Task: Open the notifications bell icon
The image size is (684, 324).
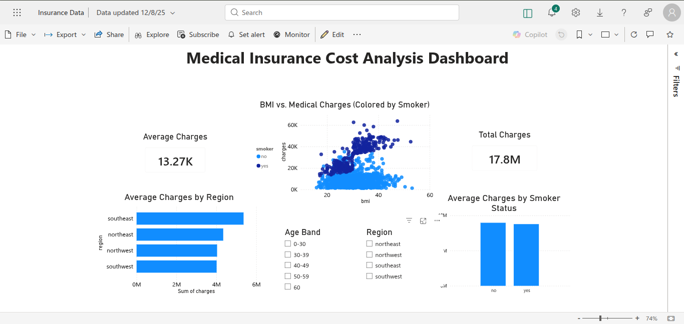Action: coord(551,12)
